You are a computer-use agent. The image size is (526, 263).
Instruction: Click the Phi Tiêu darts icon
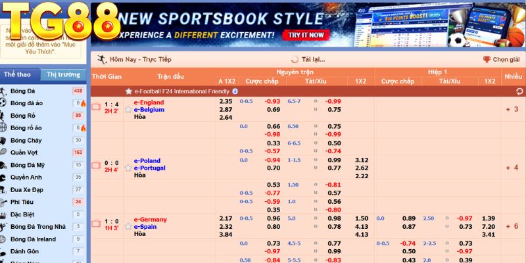[3, 203]
